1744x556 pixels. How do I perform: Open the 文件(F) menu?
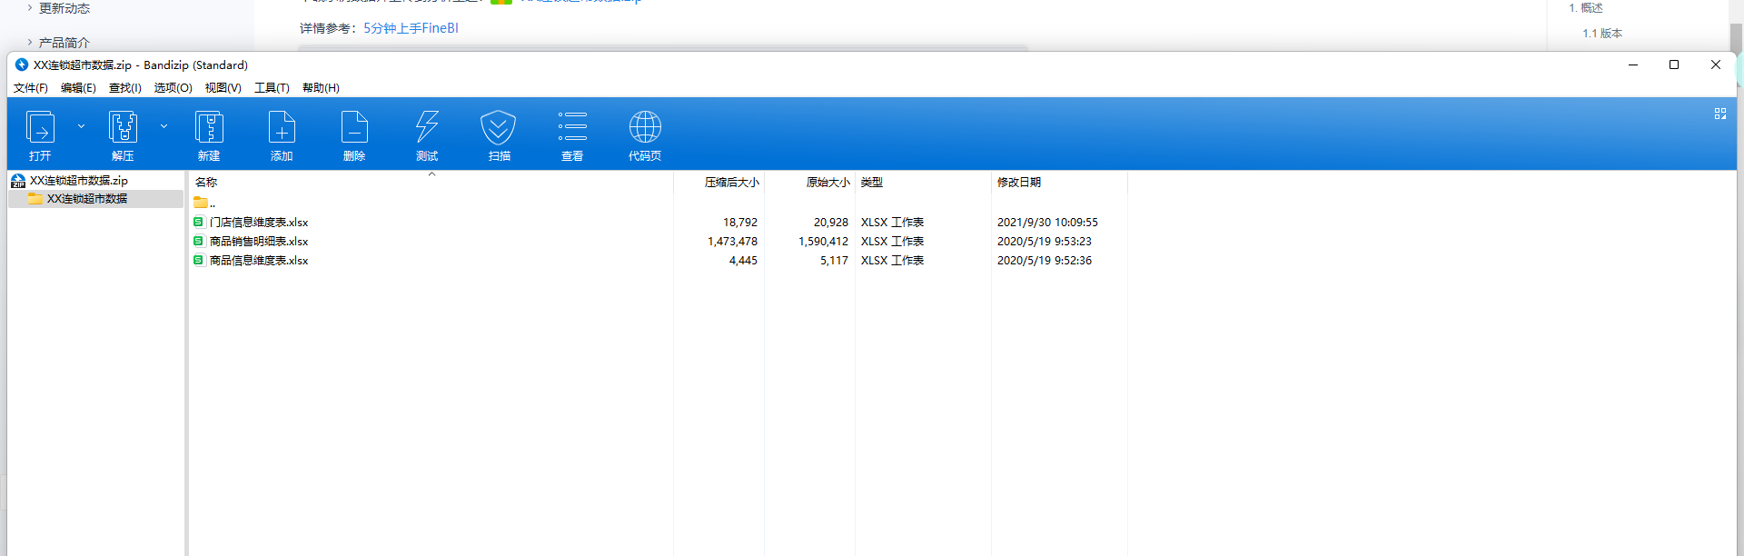30,88
